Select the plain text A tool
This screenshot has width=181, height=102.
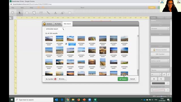[x=55, y=13]
